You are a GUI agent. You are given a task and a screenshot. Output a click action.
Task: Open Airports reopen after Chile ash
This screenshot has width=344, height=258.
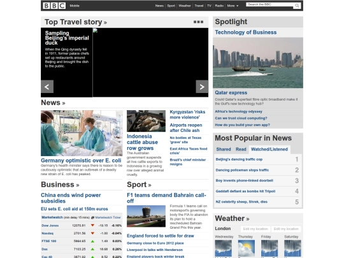point(186,128)
